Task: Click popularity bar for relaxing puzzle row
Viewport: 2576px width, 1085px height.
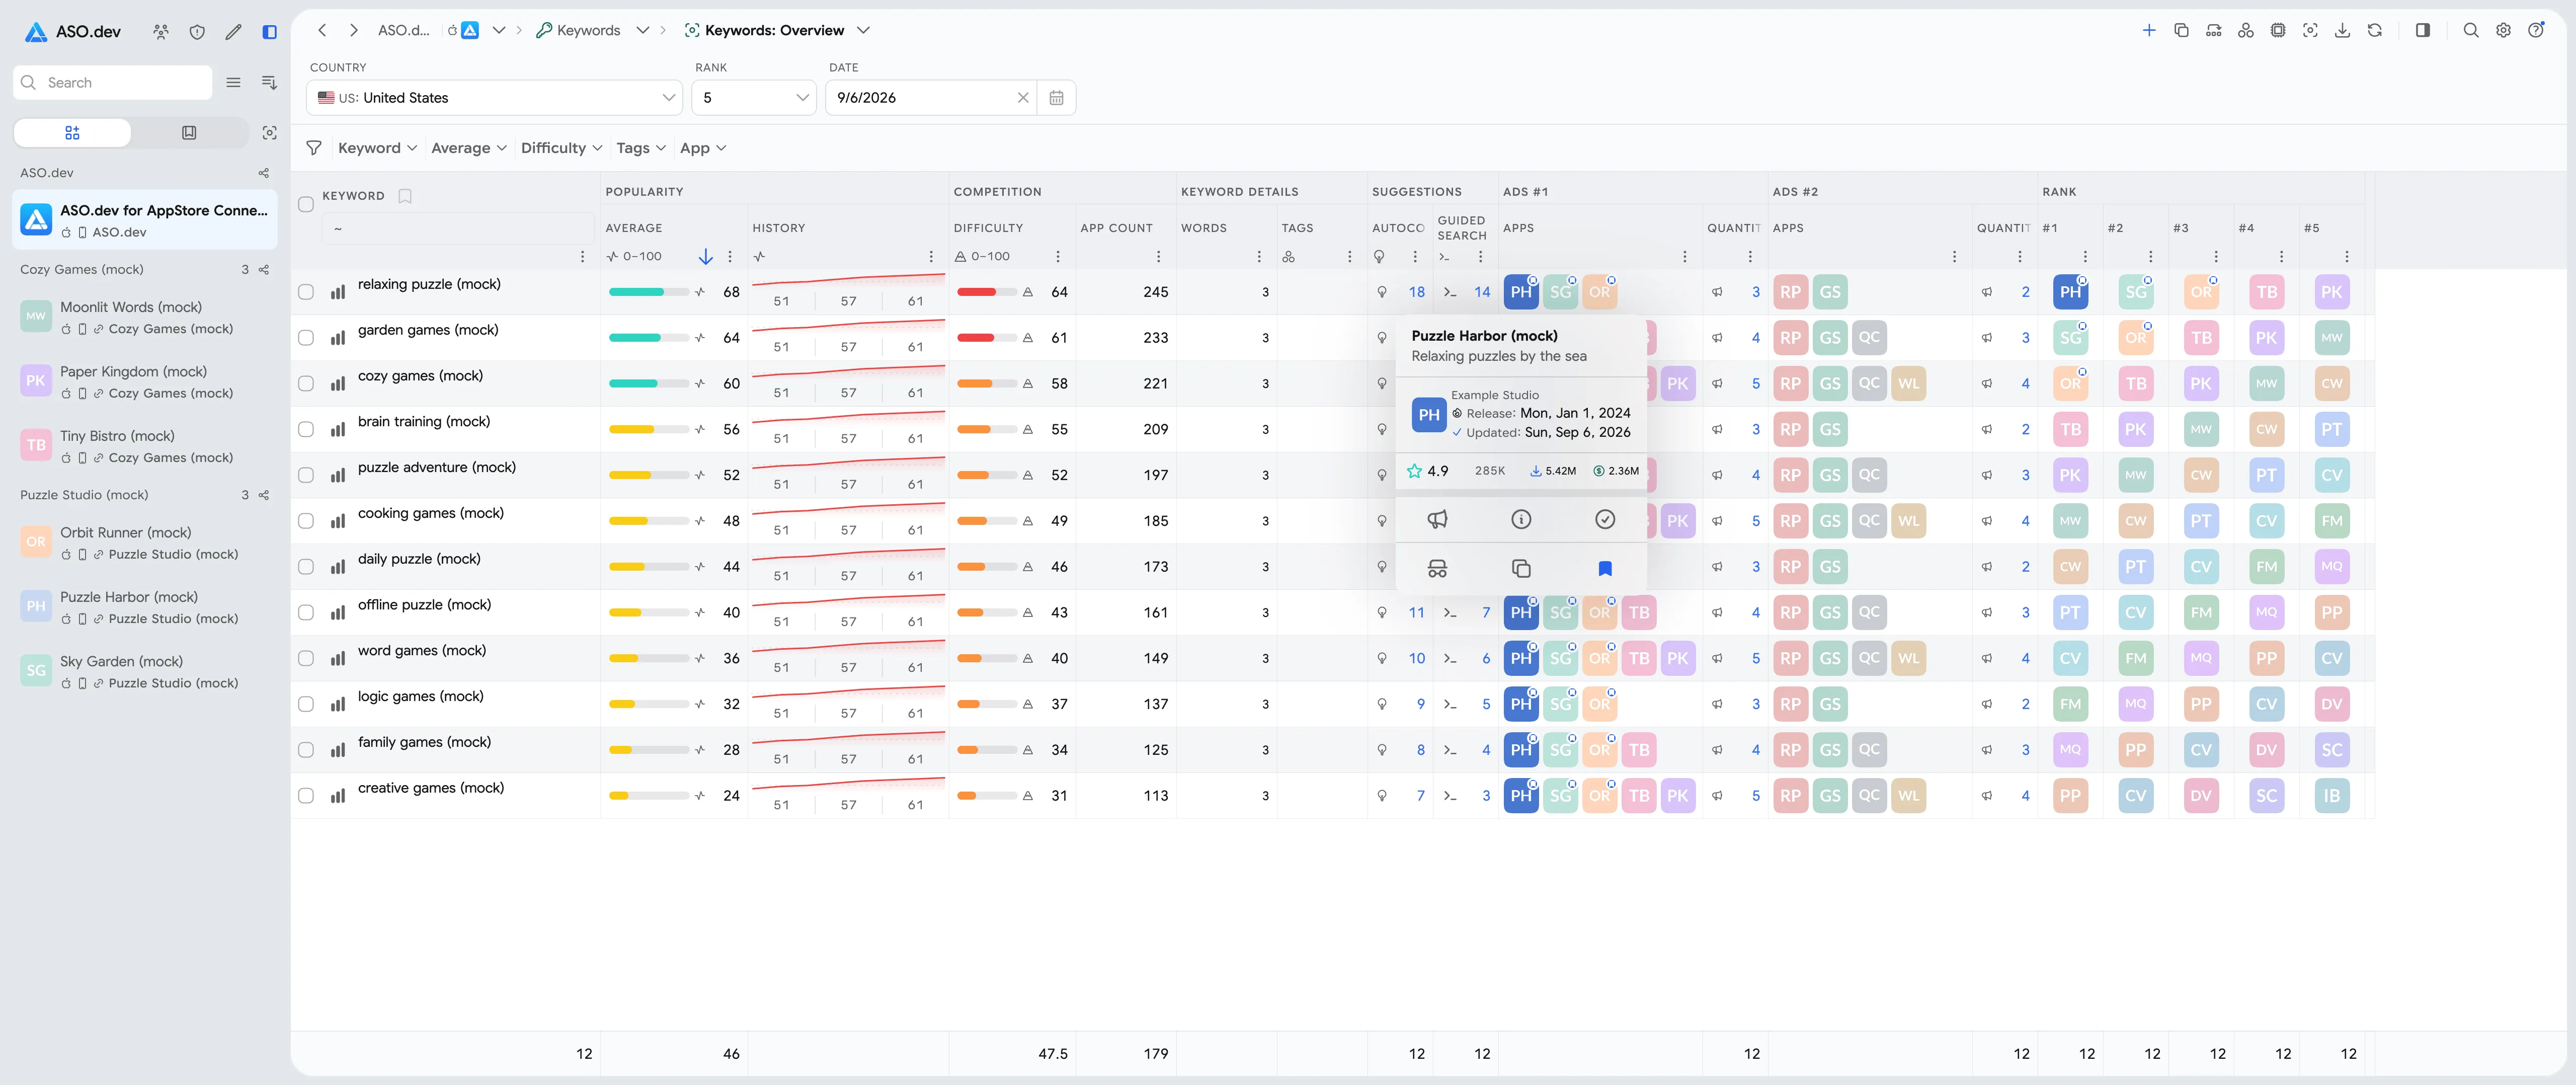Action: click(649, 292)
